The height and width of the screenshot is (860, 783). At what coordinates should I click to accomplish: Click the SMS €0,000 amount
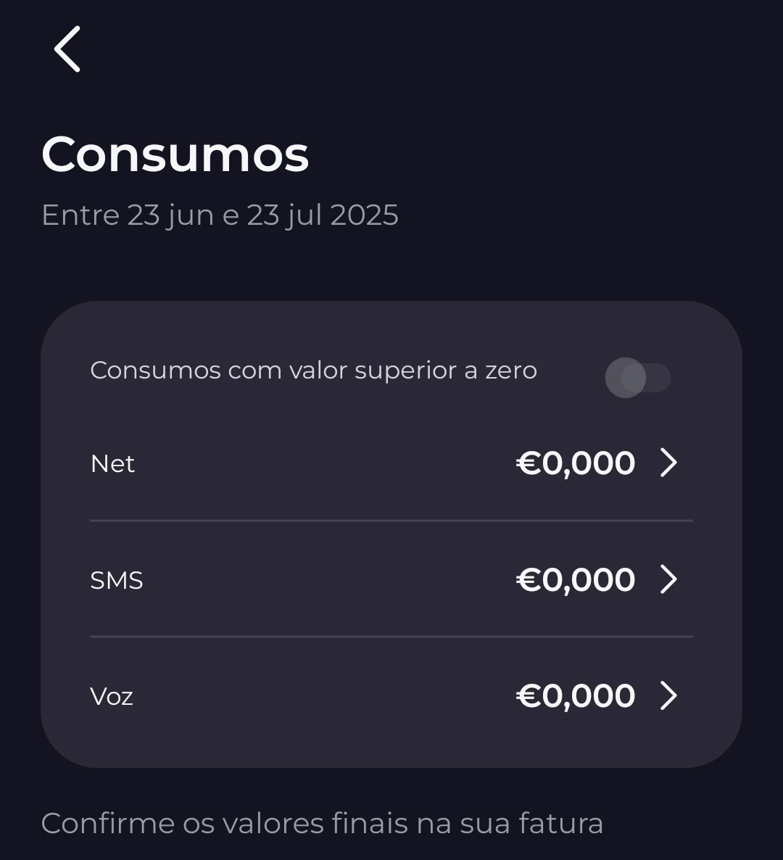pos(576,580)
